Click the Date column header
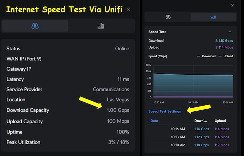244x156 pixels. pos(154,121)
